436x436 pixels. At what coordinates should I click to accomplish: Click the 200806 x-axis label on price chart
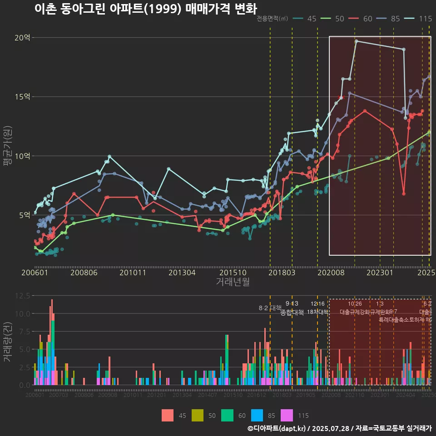tap(84, 272)
